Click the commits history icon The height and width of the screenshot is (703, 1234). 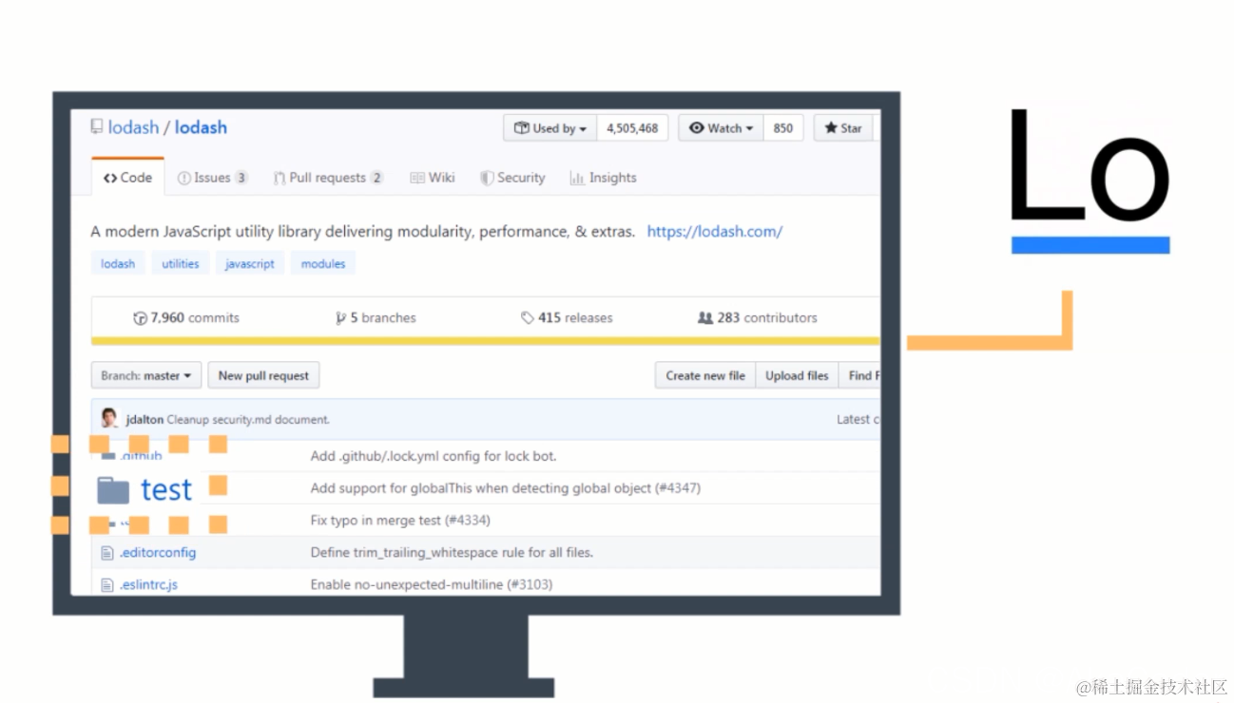coord(141,318)
